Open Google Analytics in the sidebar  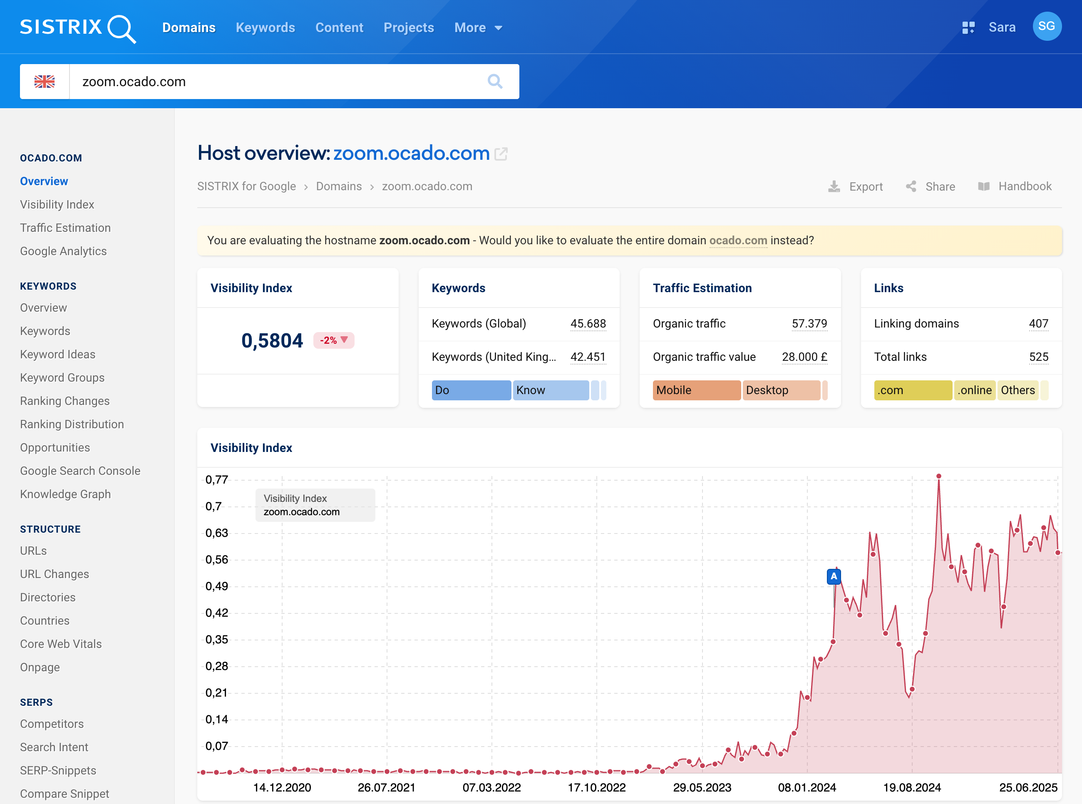click(x=63, y=251)
